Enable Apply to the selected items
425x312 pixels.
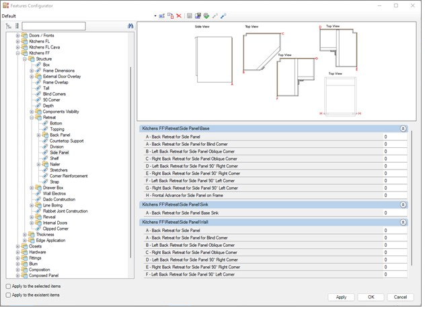click(x=8, y=286)
